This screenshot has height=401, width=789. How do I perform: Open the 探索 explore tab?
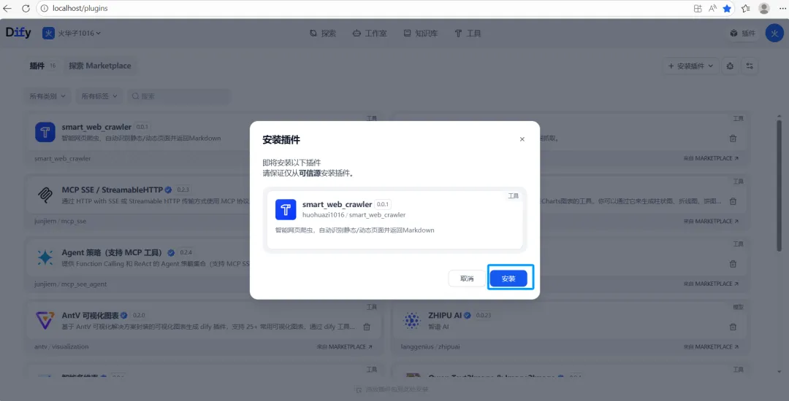pyautogui.click(x=323, y=34)
